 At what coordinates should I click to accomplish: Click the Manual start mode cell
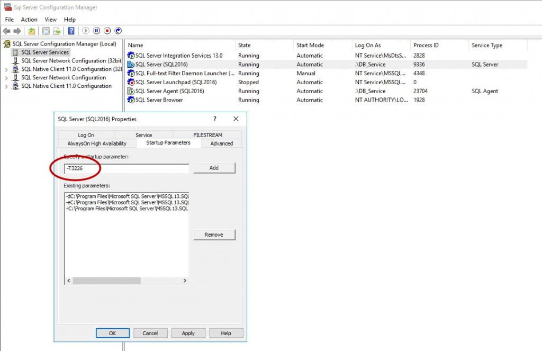[x=306, y=73]
